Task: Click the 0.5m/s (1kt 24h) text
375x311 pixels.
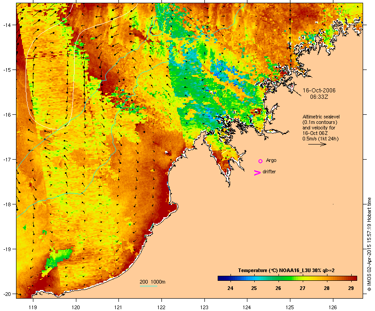Action: pyautogui.click(x=321, y=139)
